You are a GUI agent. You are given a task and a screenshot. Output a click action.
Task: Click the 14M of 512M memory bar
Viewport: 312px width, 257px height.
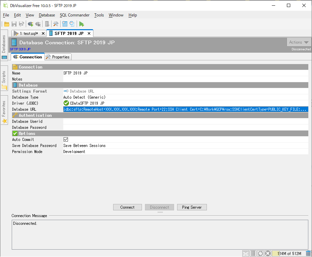click(288, 253)
